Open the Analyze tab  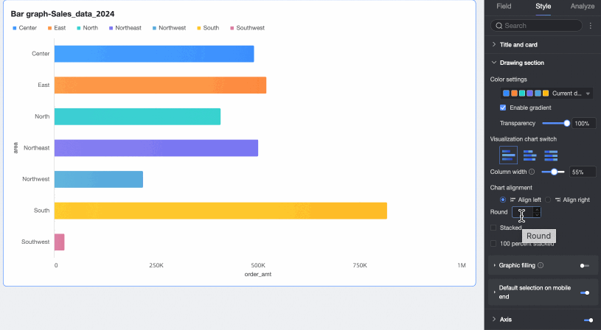(x=583, y=6)
